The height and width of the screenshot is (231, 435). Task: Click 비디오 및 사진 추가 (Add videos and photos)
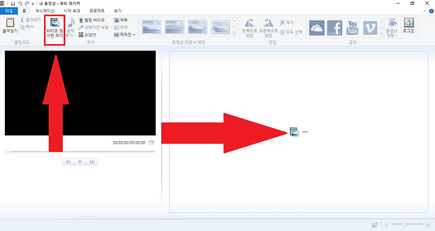(x=54, y=28)
